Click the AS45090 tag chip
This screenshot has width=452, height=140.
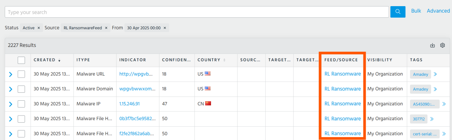(425, 104)
